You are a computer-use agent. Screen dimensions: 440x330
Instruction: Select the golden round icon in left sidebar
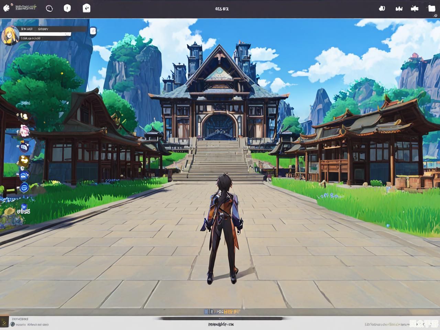click(24, 161)
